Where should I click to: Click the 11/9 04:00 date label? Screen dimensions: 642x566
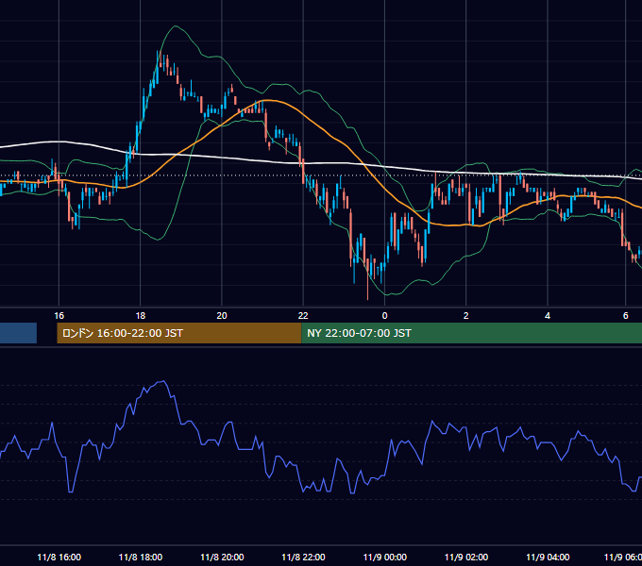coord(548,557)
